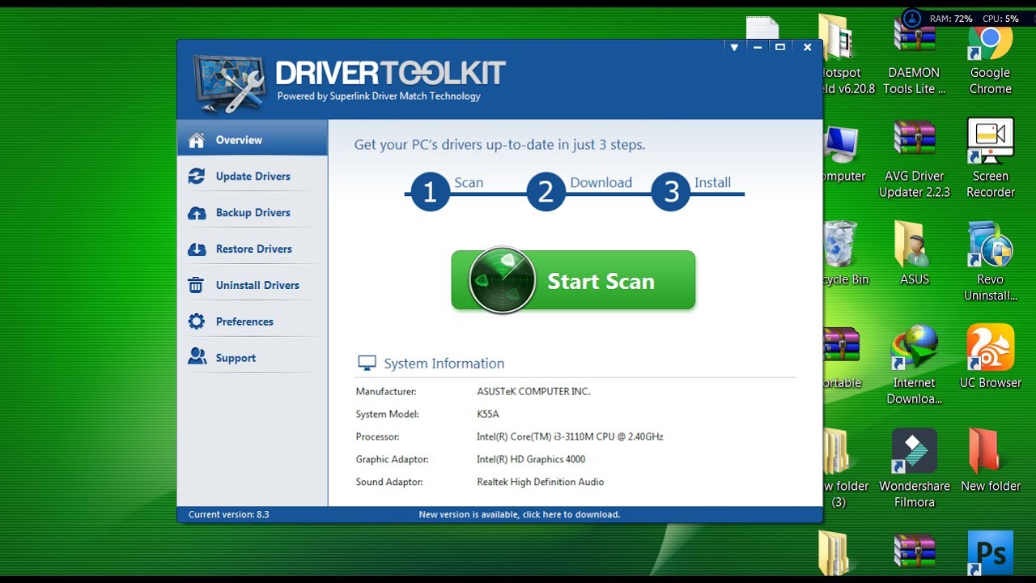The image size is (1036, 583).
Task: Click the Preferences gear icon
Action: pyautogui.click(x=197, y=321)
